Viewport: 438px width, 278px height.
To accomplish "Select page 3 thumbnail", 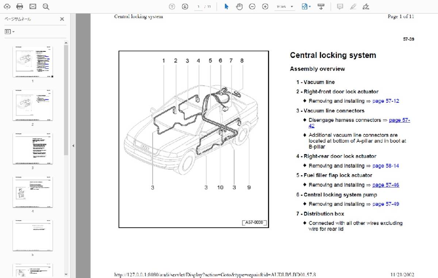I will click(32, 149).
